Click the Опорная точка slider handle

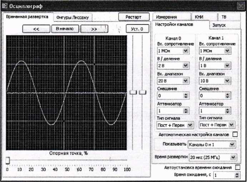[8, 161]
